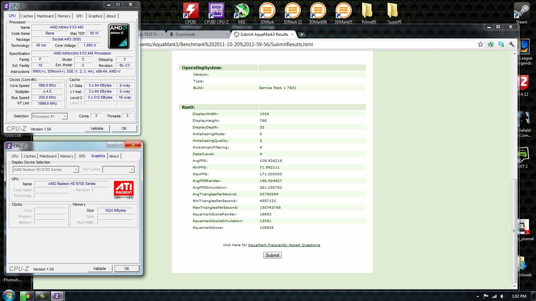Image resolution: width=536 pixels, height=301 pixels.
Task: Open the CPUID desktop shortcut
Action: coord(191,13)
